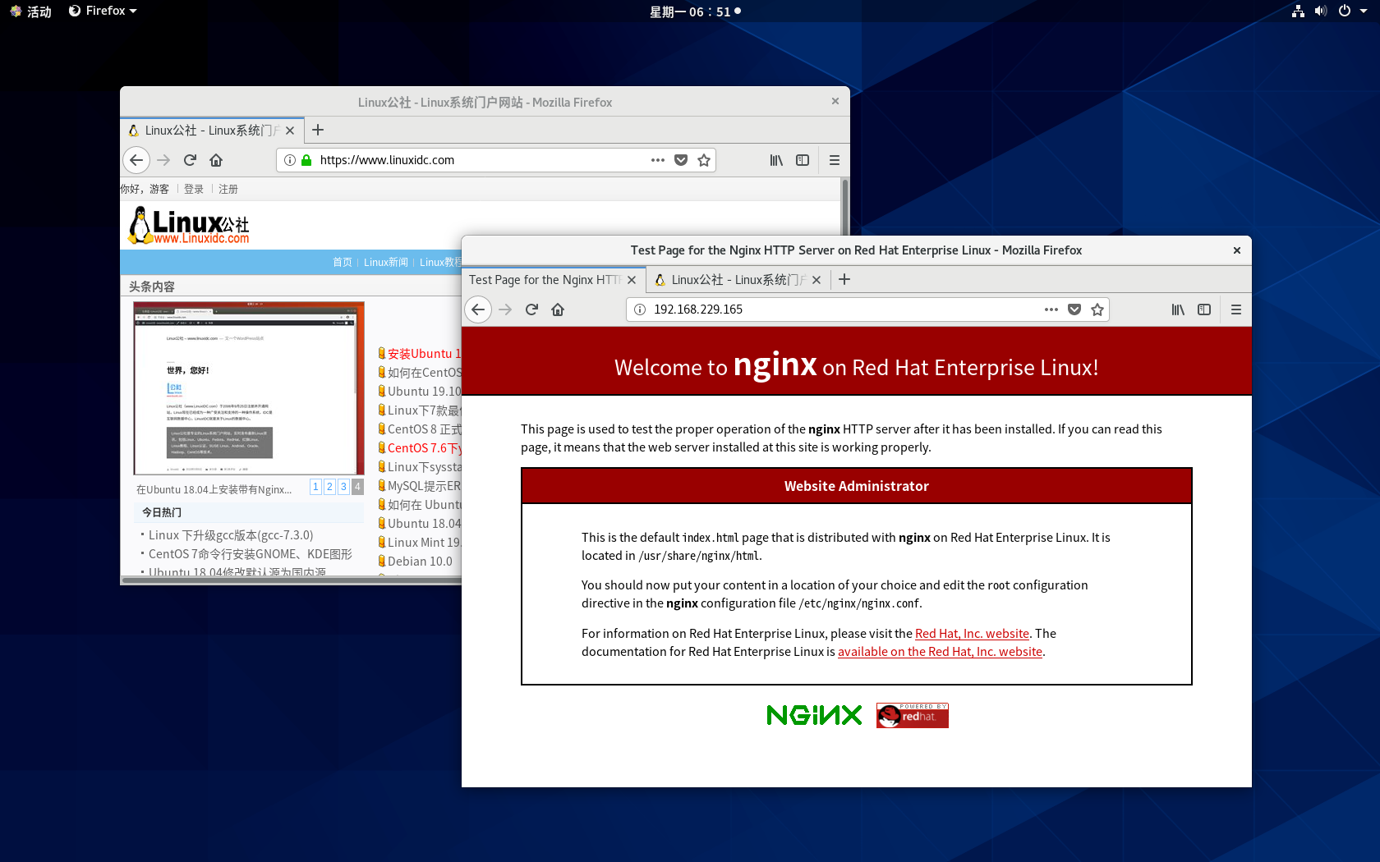Click Powered by redhat logo
The image size is (1380, 862).
click(x=912, y=715)
